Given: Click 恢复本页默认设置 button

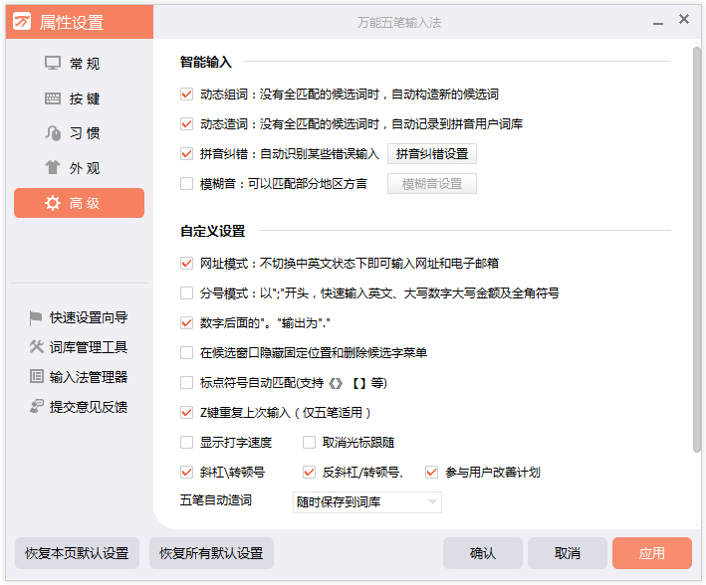Looking at the screenshot, I should [x=77, y=553].
